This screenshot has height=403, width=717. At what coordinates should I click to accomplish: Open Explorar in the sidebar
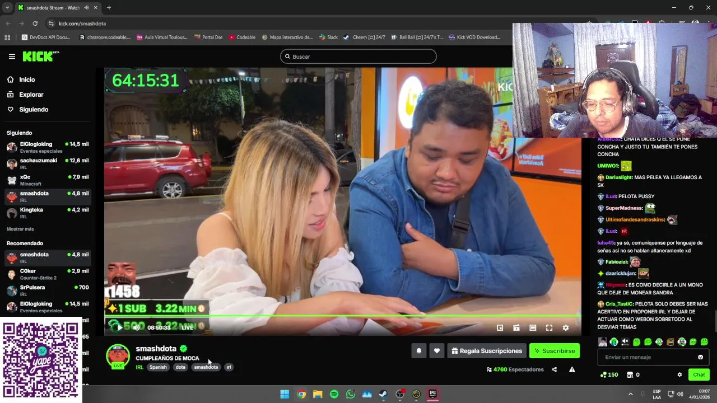[x=31, y=95]
